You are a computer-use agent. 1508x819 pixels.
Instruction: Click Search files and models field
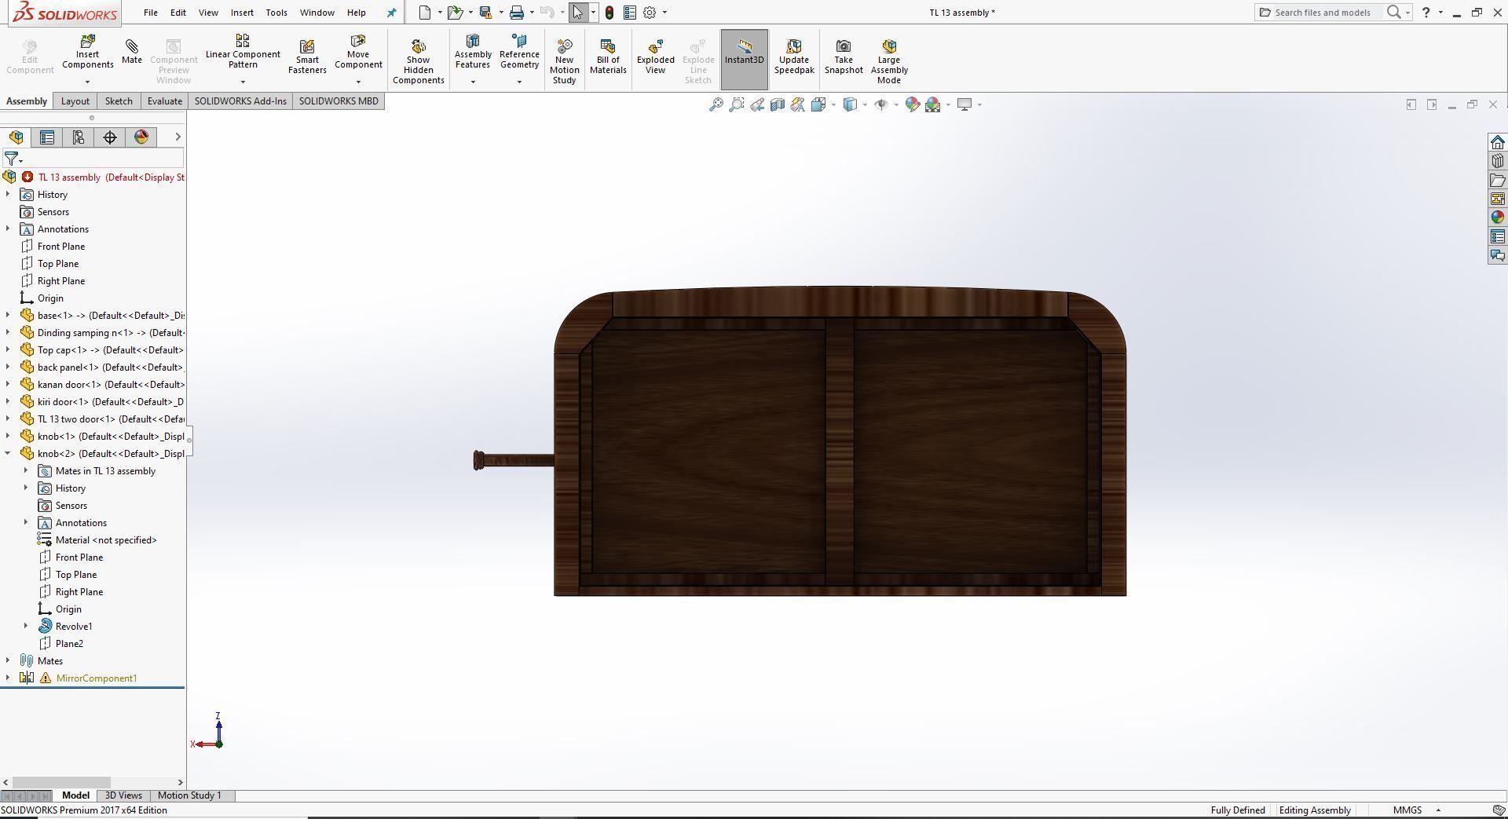pos(1323,13)
